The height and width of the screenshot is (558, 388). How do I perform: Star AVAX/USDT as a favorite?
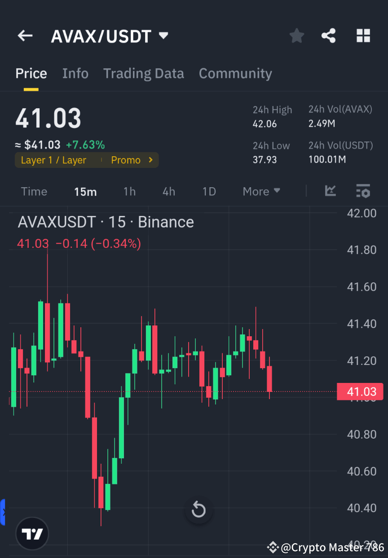[x=296, y=35]
